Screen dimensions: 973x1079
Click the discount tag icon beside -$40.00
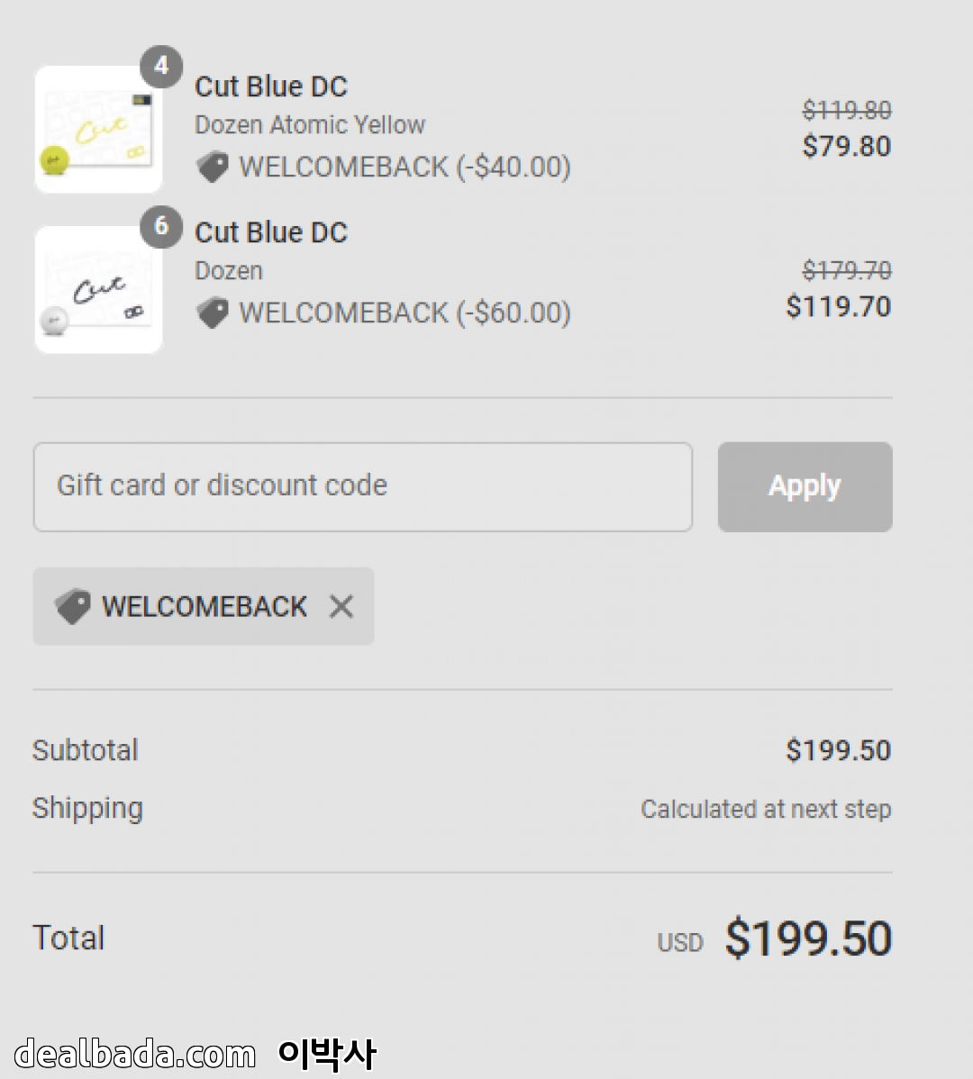(213, 168)
